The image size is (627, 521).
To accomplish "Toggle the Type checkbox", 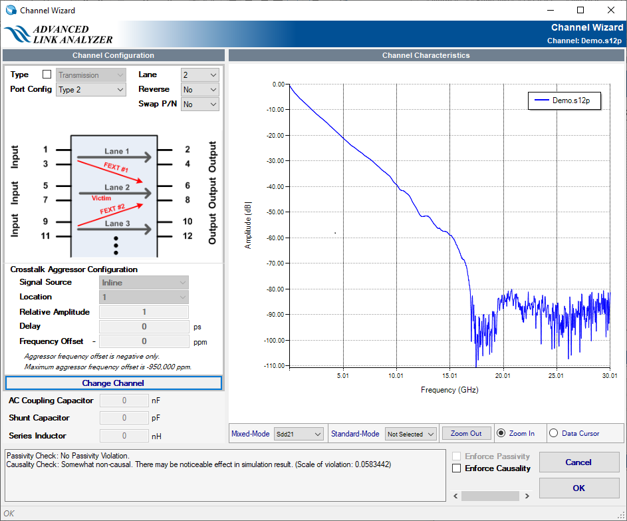I will point(47,75).
